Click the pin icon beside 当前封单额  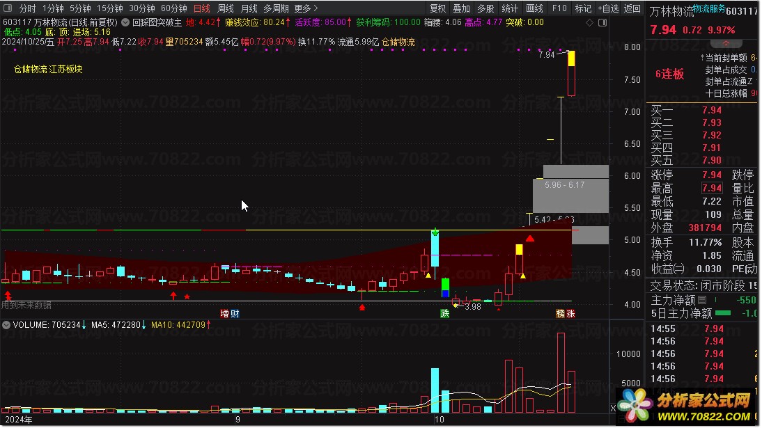703,58
